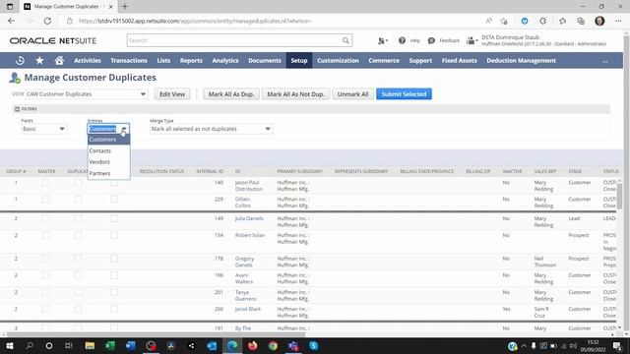This screenshot has height=354, width=630.
Task: Open Word from the taskbar
Action: pyautogui.click(x=131, y=345)
